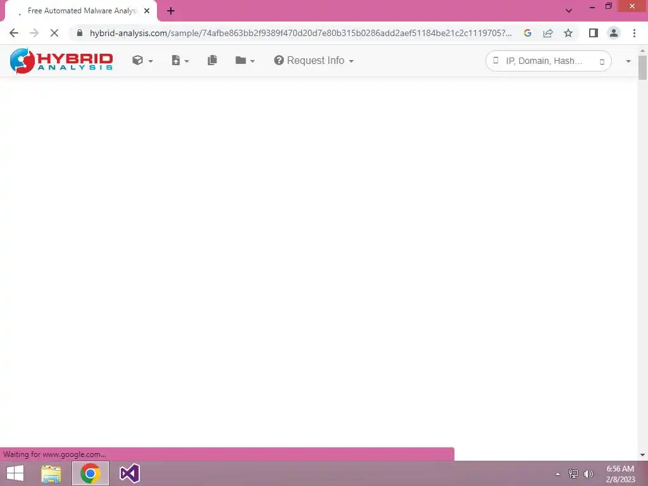This screenshot has height=486, width=648.
Task: Stop loading the page
Action: [x=54, y=33]
